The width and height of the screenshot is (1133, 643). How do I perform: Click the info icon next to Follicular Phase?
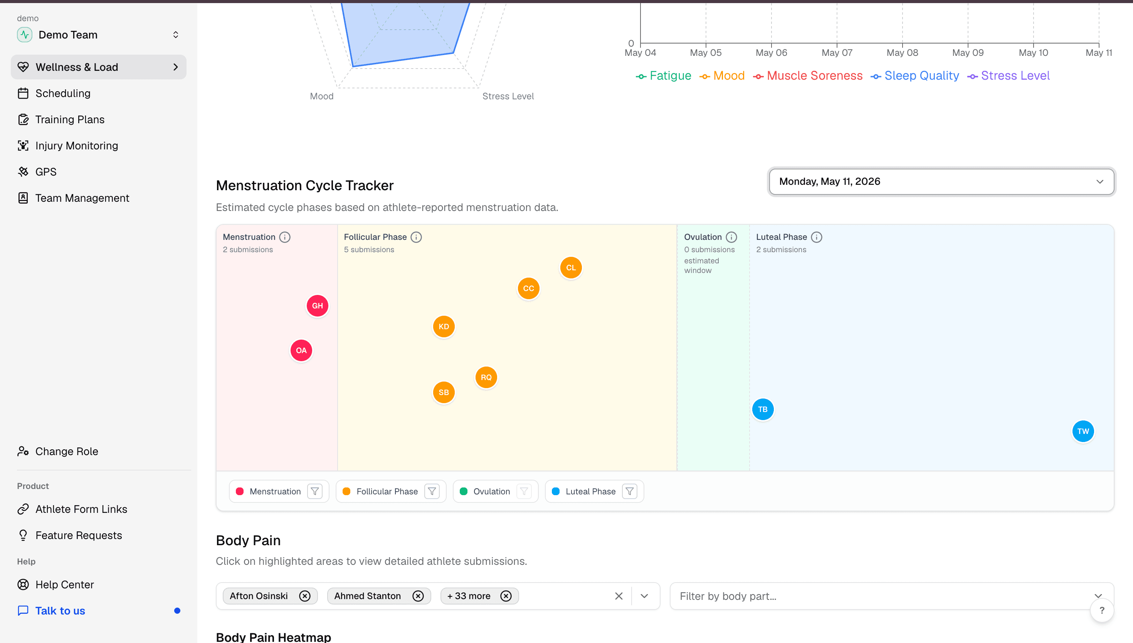[x=416, y=237]
